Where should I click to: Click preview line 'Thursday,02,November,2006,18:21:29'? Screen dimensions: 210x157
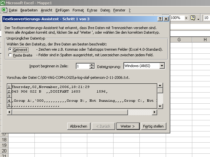[51, 87]
